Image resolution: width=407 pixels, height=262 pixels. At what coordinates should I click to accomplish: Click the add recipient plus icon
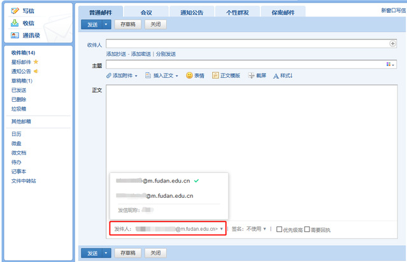tap(392, 44)
